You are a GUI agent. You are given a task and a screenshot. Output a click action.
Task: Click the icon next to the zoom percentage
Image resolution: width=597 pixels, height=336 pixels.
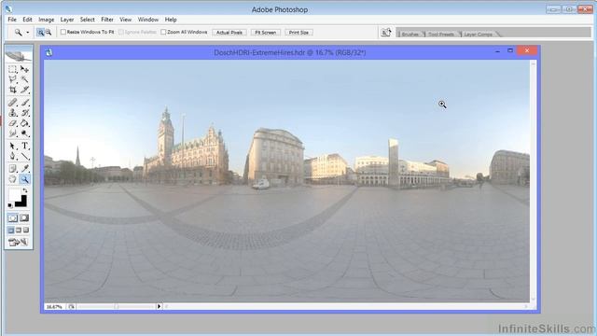71,307
